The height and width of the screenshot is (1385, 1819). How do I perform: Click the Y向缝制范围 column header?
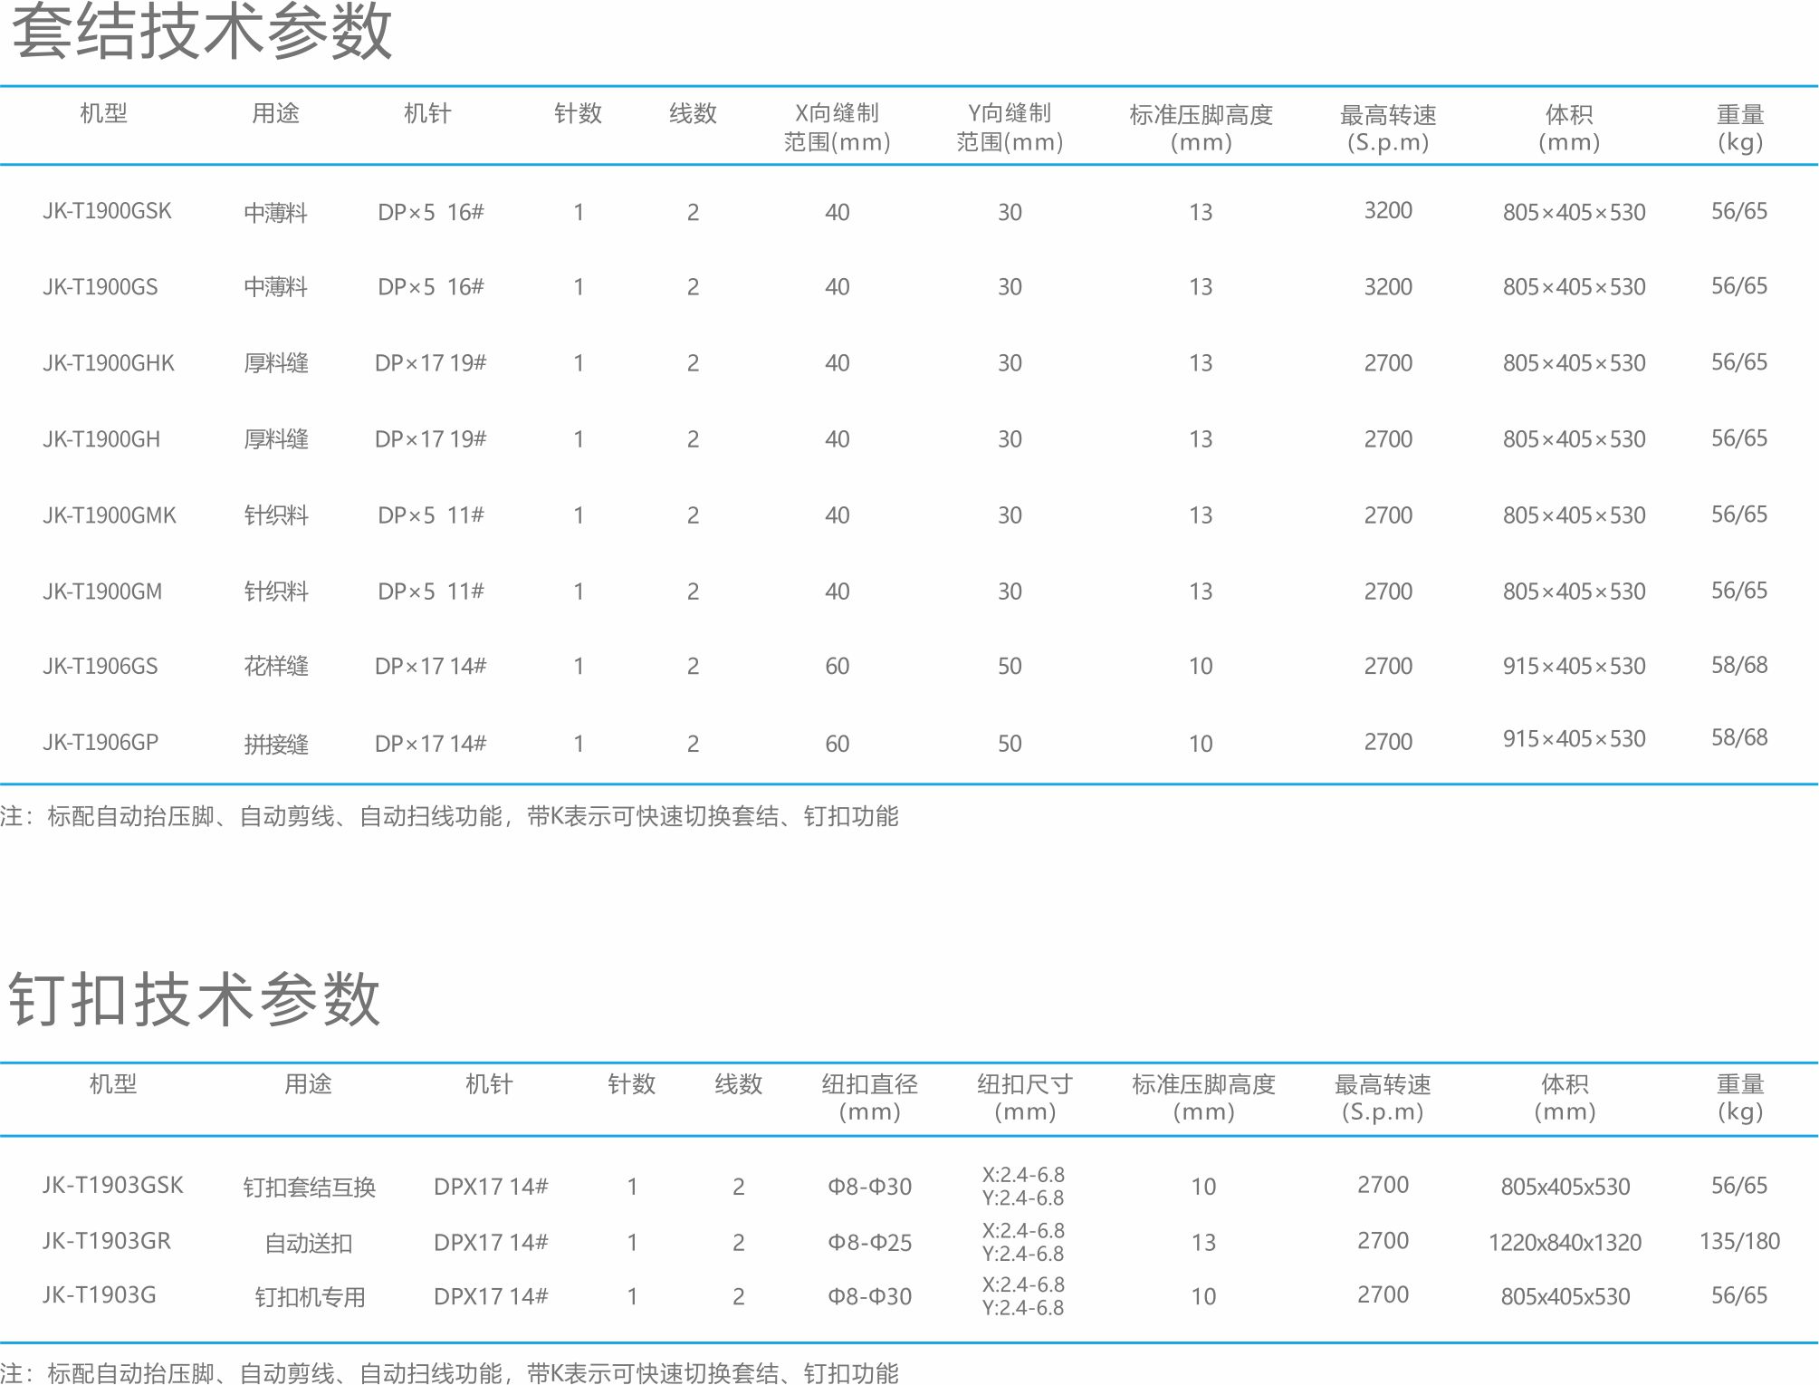(x=1010, y=127)
